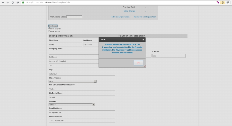Click the yellow blocked-content icon
The height and width of the screenshot is (126, 232).
click(x=223, y=2)
